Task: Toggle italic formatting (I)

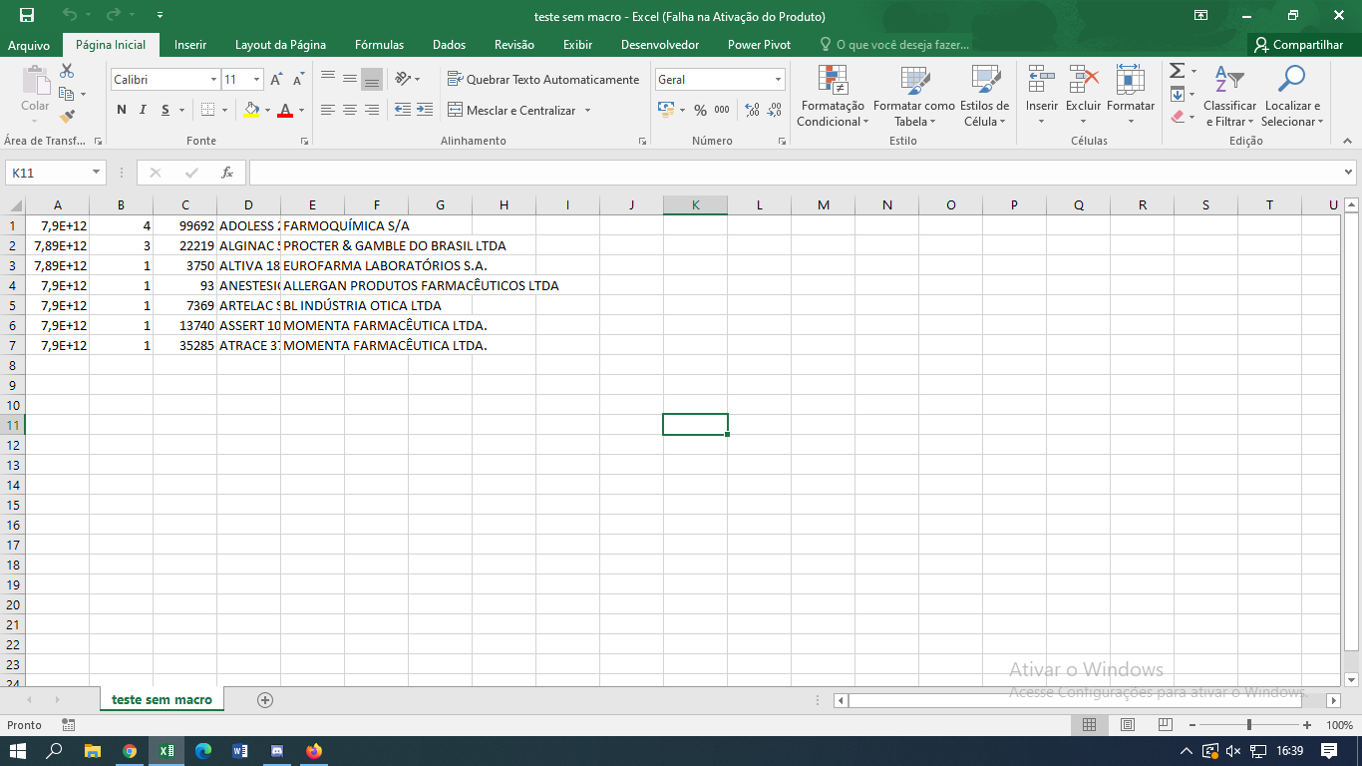Action: click(143, 110)
